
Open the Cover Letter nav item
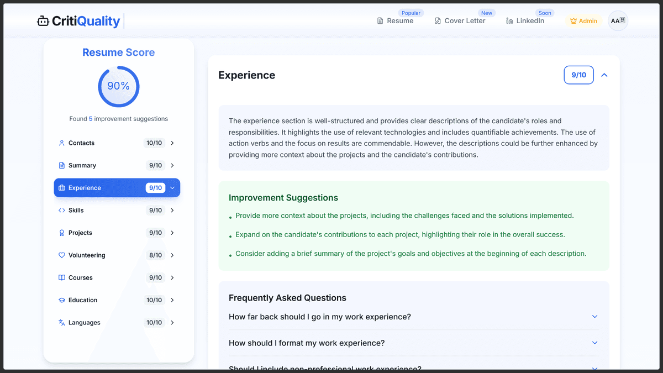[460, 21]
